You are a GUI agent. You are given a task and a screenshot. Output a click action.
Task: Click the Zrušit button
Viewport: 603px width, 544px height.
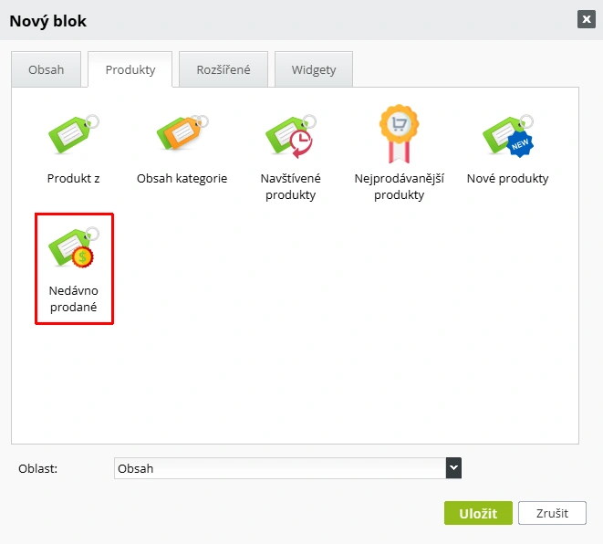[x=552, y=513]
